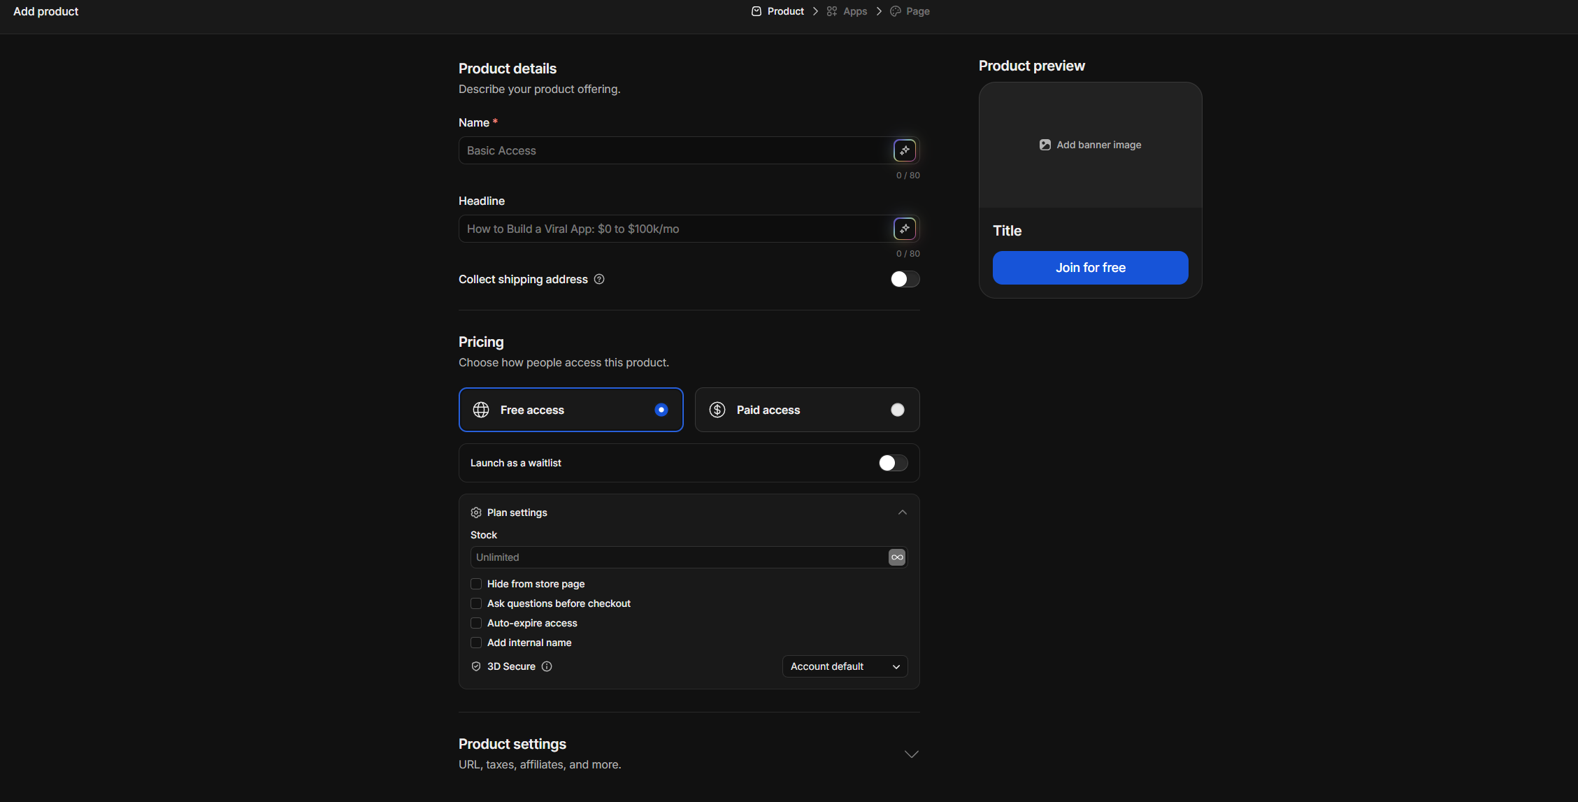Screen dimensions: 1578x802
Task: Click the Add product page title
Action: tap(46, 11)
